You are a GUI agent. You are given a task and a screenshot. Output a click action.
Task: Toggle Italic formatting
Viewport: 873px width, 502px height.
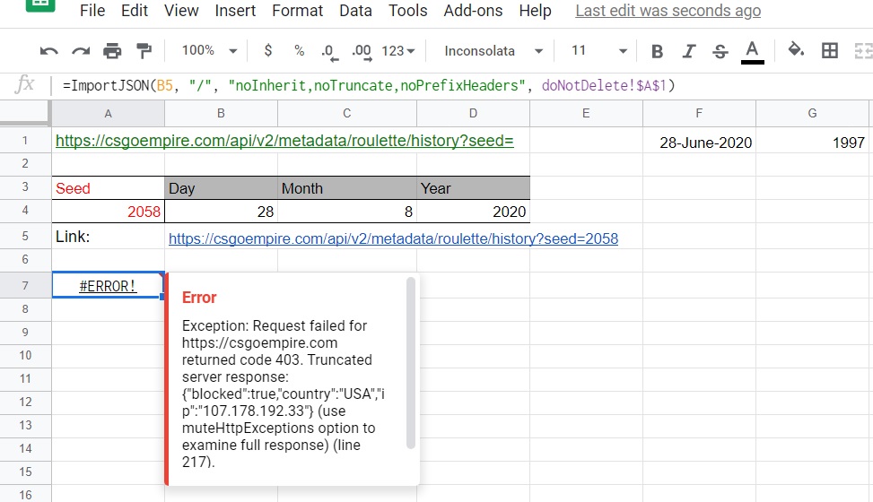(x=688, y=51)
